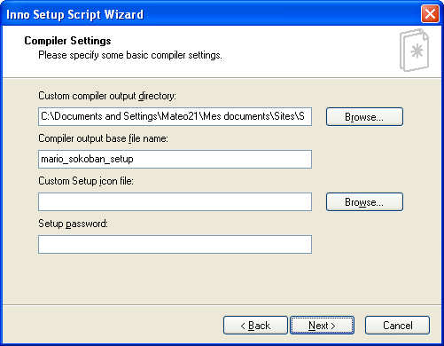Viewport: 444px width, 346px height.
Task: Proceed with the Next button
Action: (322, 326)
